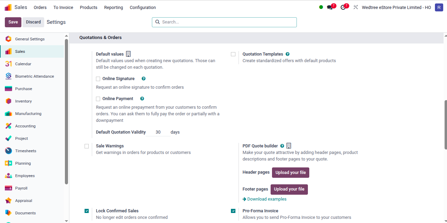Open the Reporting menu
The height and width of the screenshot is (223, 447).
[x=114, y=7]
